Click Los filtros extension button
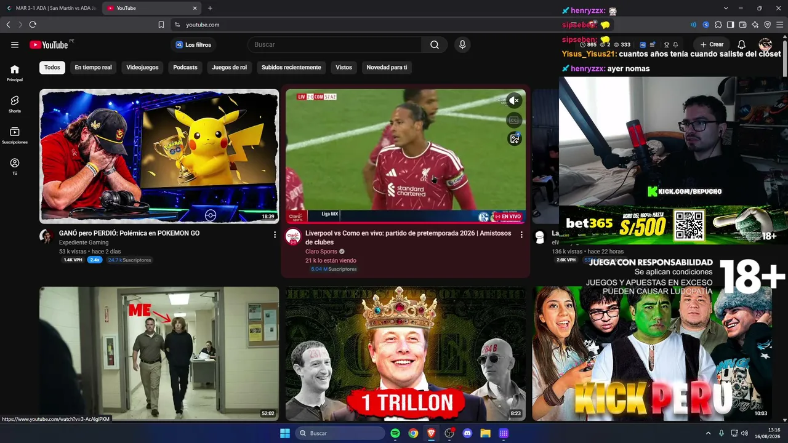This screenshot has width=788, height=443. point(193,44)
